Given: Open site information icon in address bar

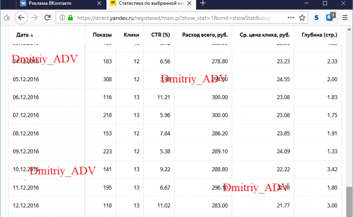Looking at the screenshot, I should (62, 18).
